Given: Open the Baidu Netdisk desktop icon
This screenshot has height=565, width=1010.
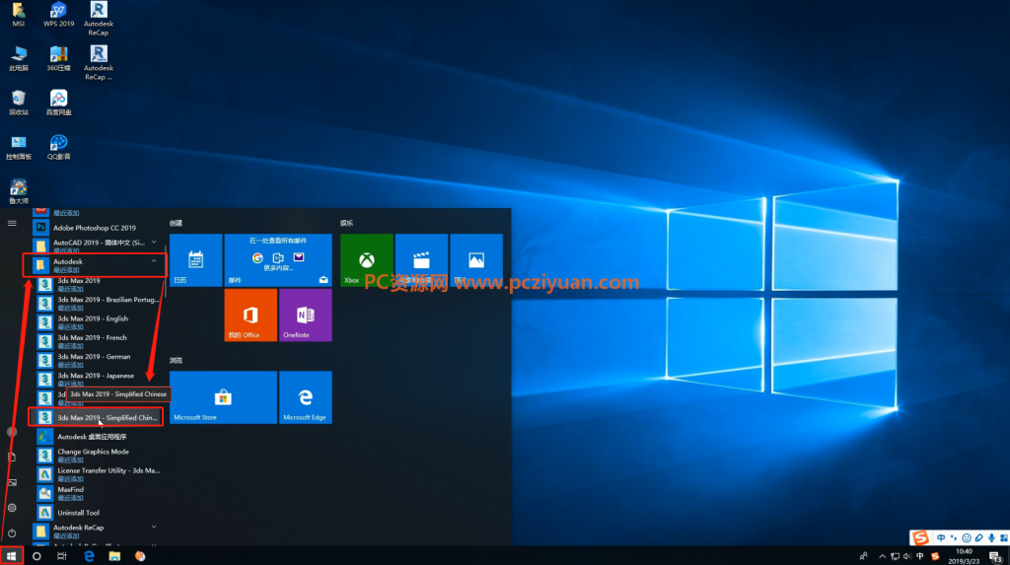Looking at the screenshot, I should point(58,104).
